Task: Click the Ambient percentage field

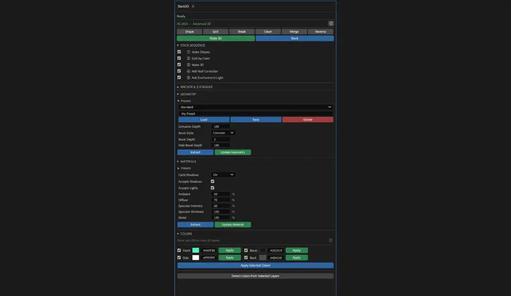Action: (x=221, y=194)
